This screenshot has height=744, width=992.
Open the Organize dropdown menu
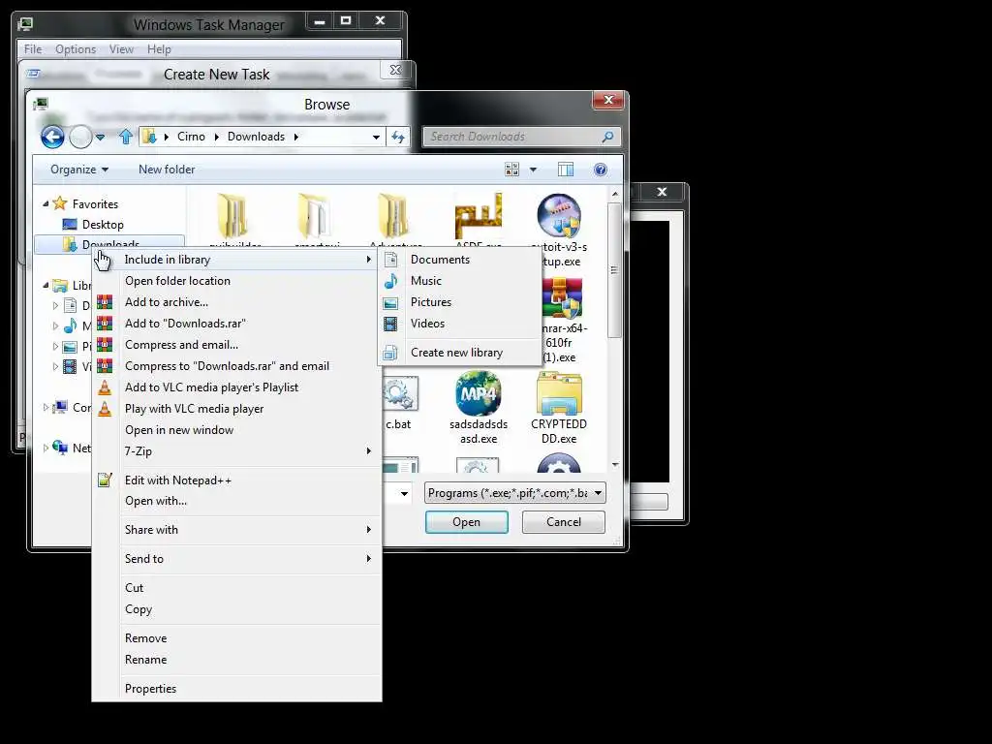coord(79,170)
